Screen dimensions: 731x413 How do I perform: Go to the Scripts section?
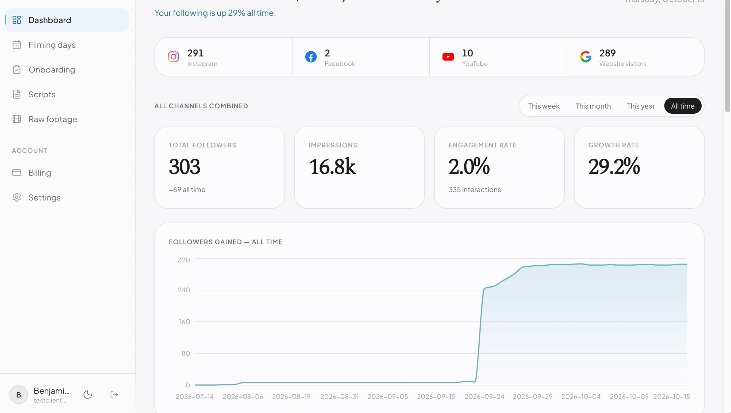[x=67, y=94]
